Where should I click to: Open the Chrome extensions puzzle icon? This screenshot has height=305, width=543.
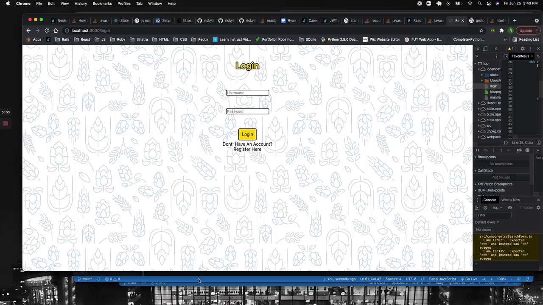501,30
